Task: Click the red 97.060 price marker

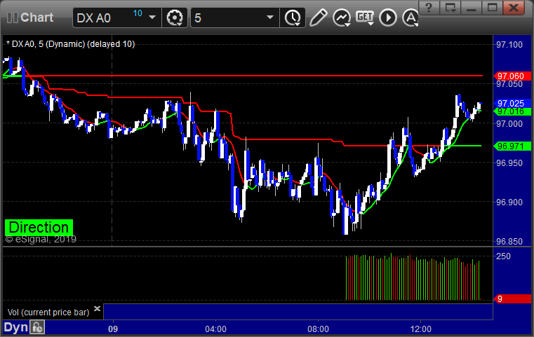Action: click(512, 76)
